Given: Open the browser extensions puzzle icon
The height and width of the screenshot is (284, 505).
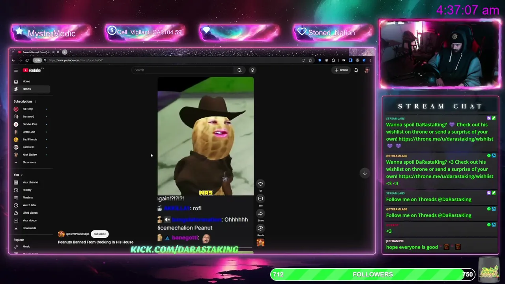Looking at the screenshot, I should pyautogui.click(x=333, y=60).
